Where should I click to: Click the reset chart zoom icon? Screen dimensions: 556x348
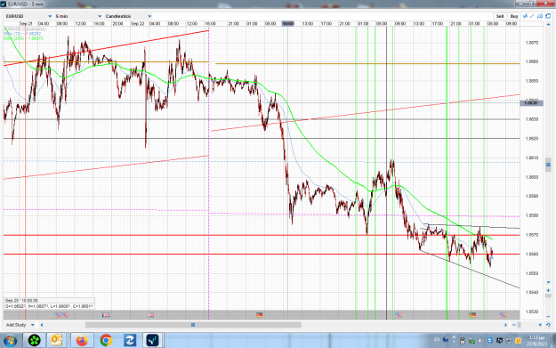[548, 325]
